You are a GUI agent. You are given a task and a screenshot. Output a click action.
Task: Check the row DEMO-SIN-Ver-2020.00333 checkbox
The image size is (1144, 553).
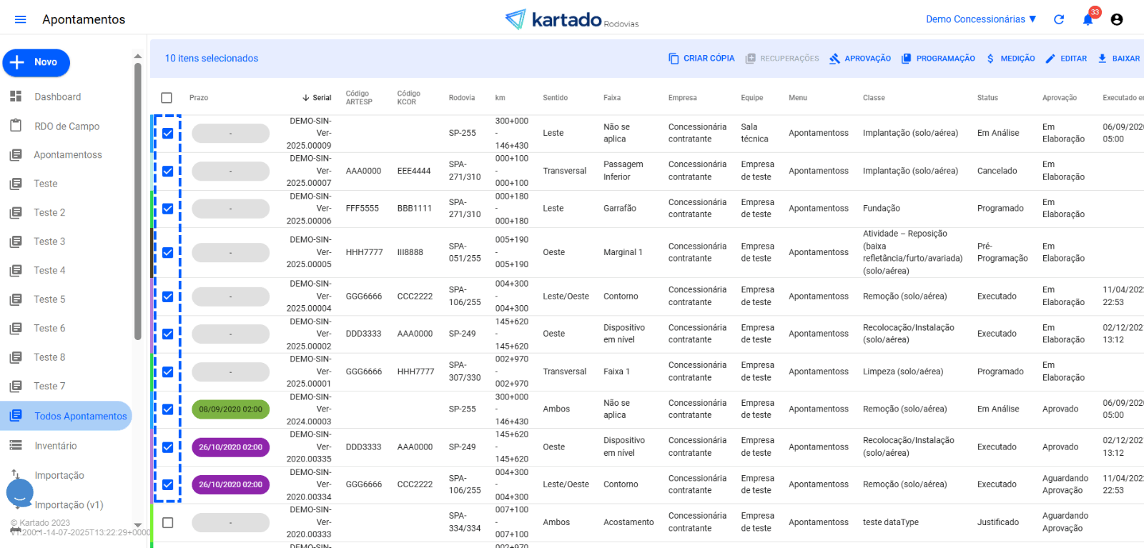(167, 523)
